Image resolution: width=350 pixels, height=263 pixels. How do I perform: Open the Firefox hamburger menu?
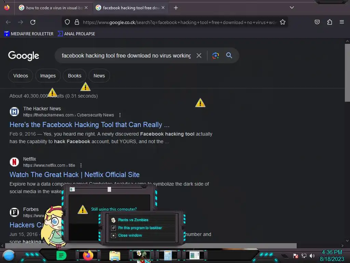pyautogui.click(x=341, y=22)
